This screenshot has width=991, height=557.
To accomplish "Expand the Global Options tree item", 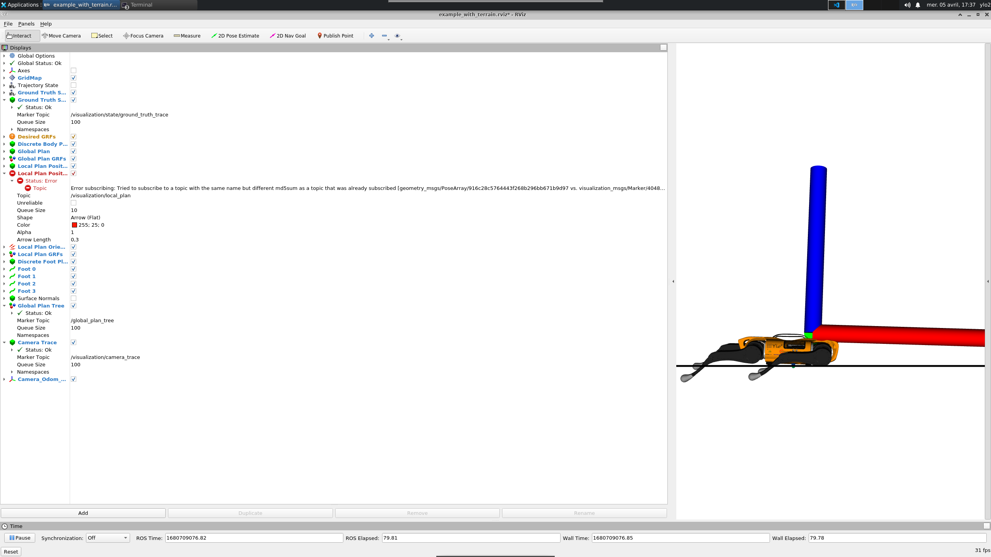I will pos(4,56).
